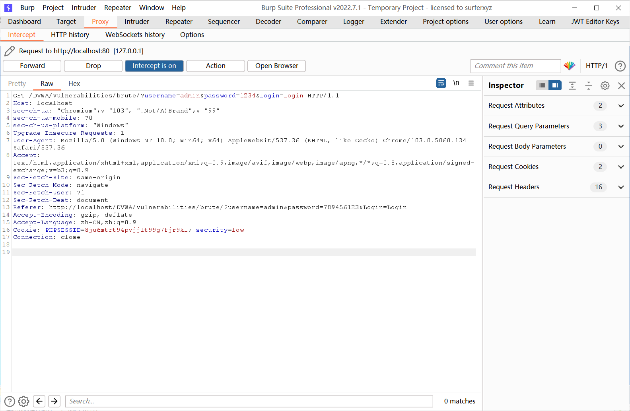The image size is (630, 411).
Task: Open the editor hamburger menu
Action: click(x=471, y=83)
